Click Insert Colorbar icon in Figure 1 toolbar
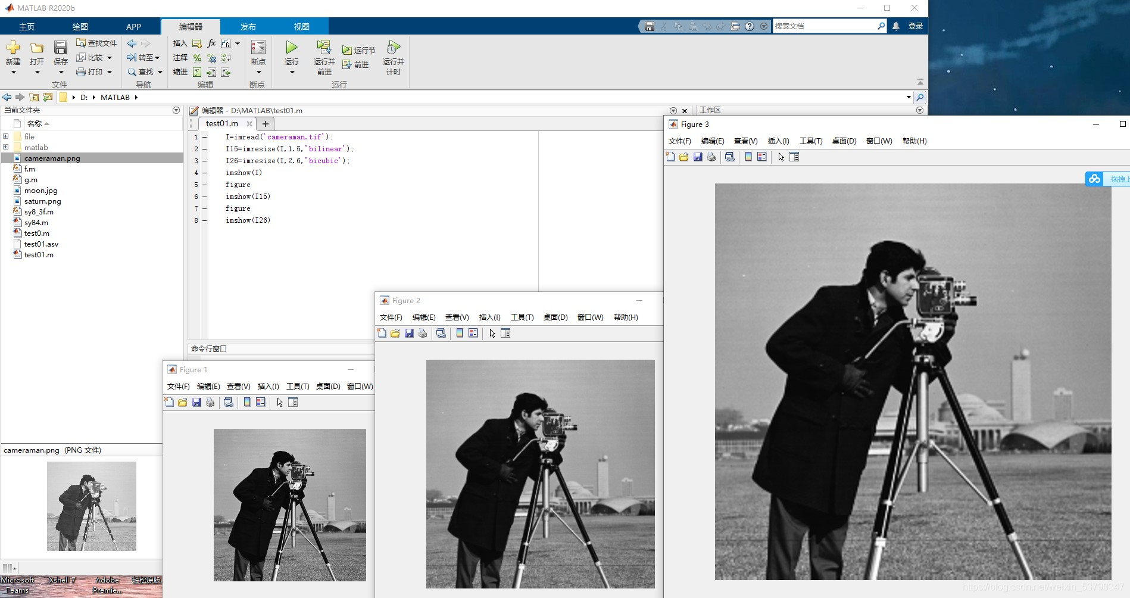Viewport: 1130px width, 598px height. pos(247,402)
